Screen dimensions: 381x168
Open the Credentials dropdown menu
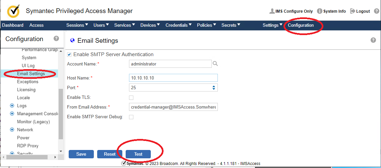[179, 25]
